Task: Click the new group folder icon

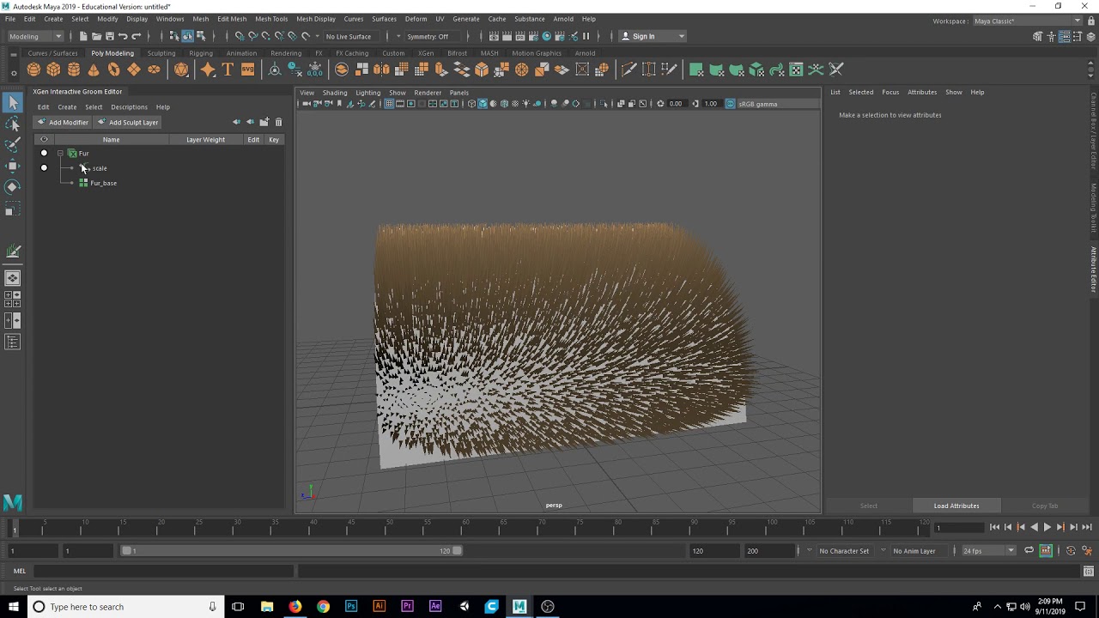Action: (264, 122)
